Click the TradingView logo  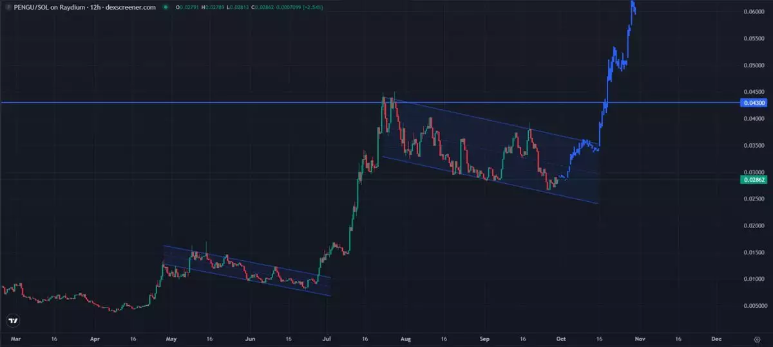point(13,321)
